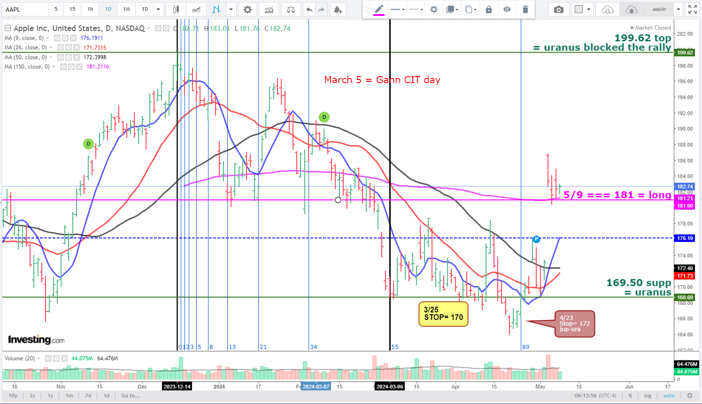The height and width of the screenshot is (404, 702).
Task: Open the indicators icon in top toolbar
Action: pyautogui.click(x=269, y=9)
